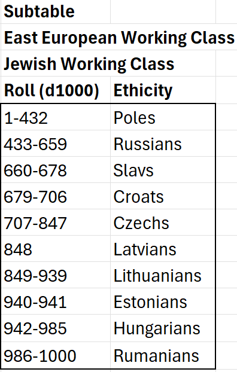
Task: Select the cell containing 848
Action: 56,249
